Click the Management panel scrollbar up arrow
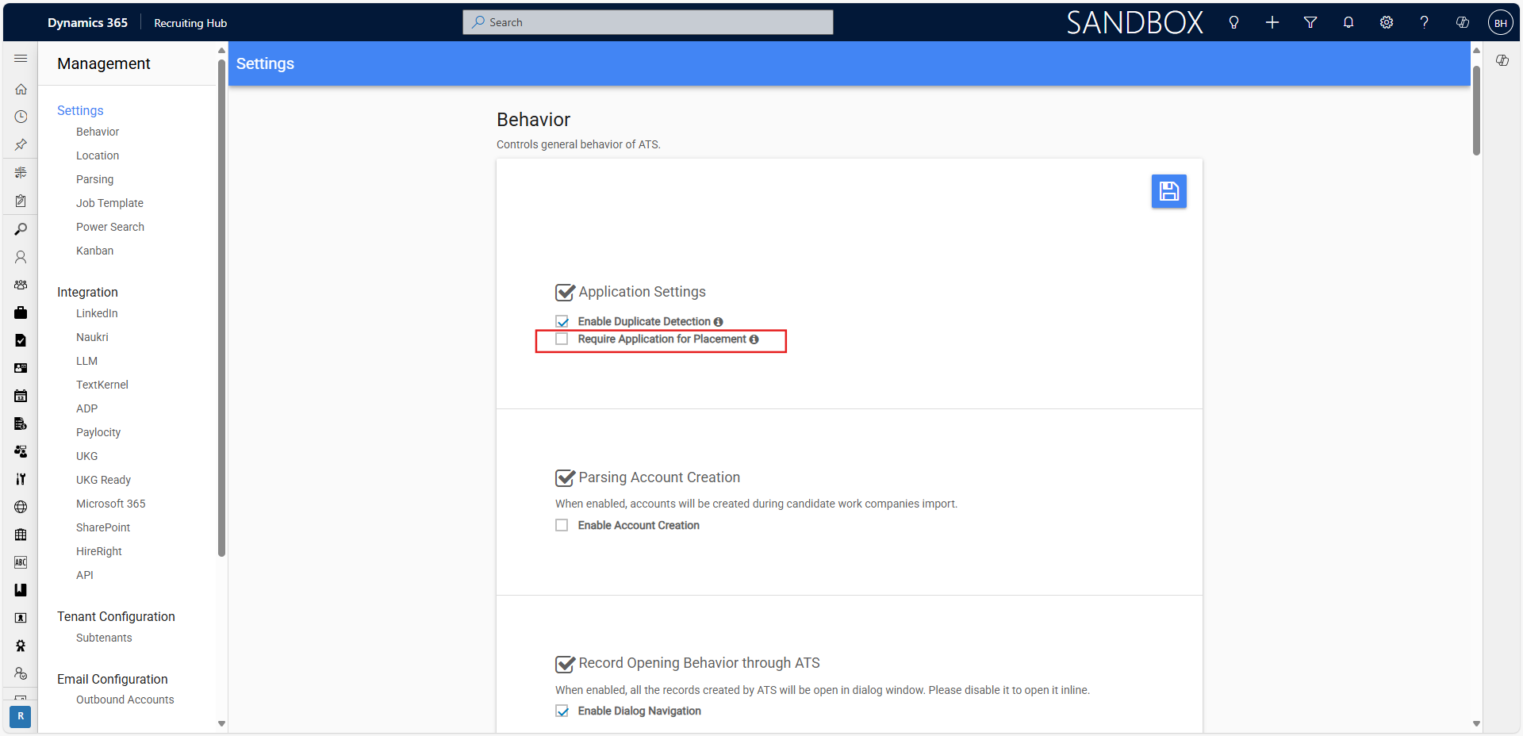 coord(221,51)
